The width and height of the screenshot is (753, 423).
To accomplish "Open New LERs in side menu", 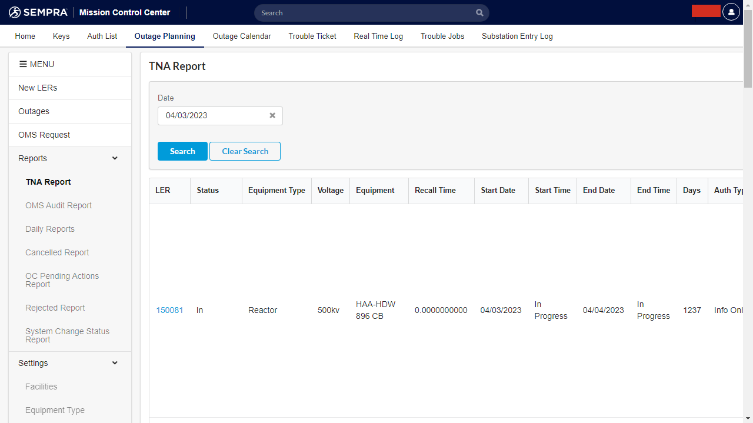I will [x=38, y=88].
